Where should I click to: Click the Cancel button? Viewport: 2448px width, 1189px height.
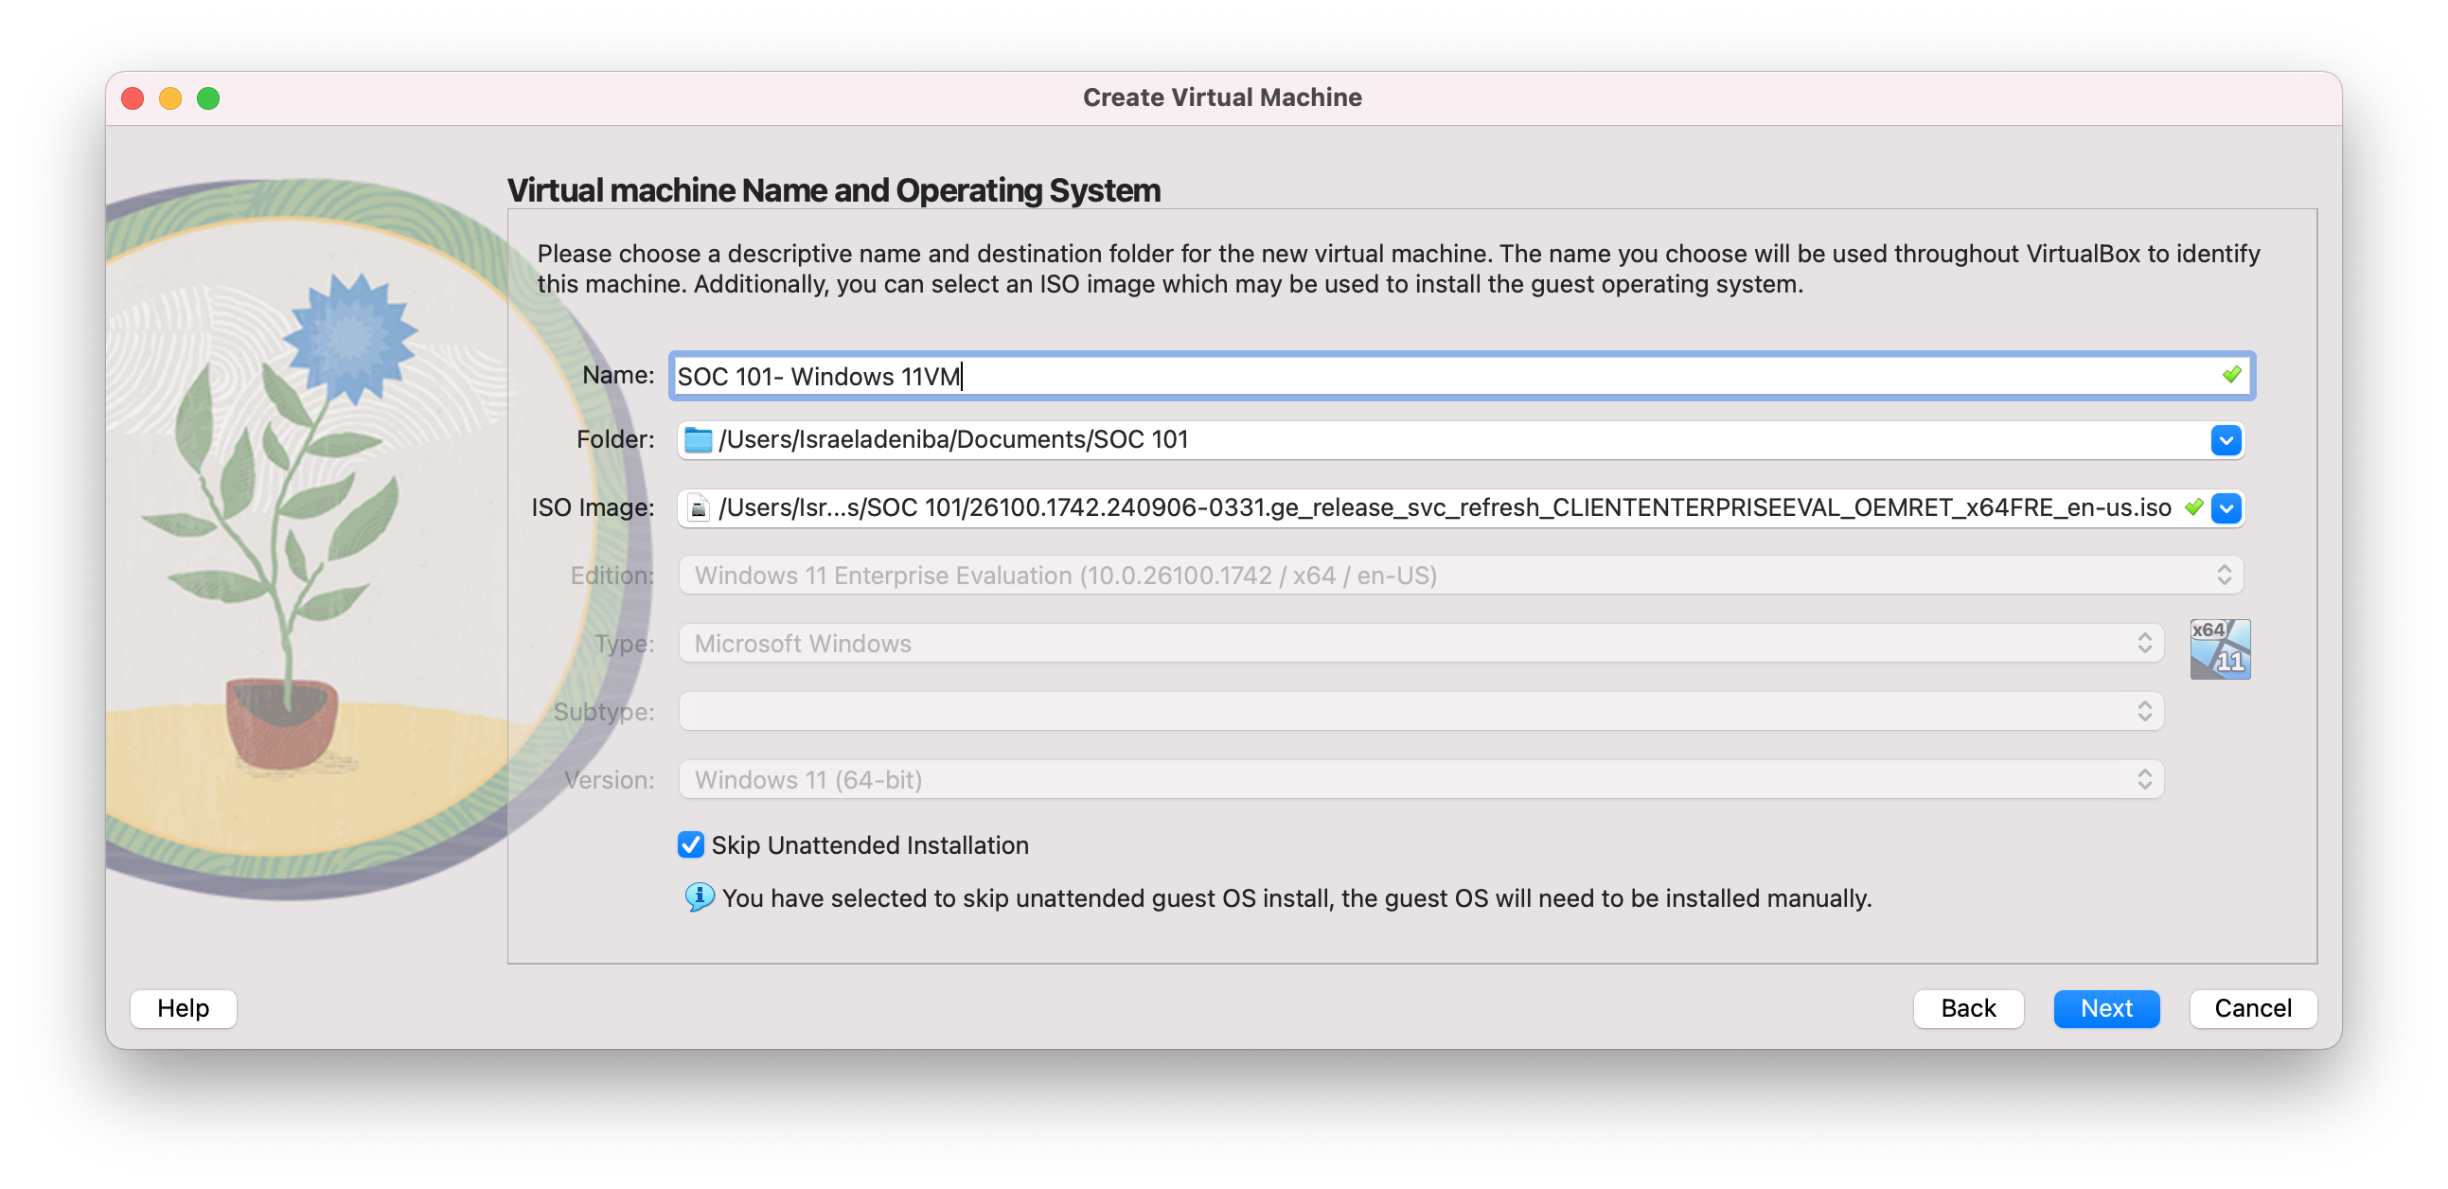pyautogui.click(x=2252, y=1008)
